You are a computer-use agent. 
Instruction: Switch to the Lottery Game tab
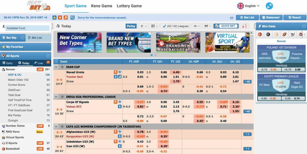pos(129,6)
